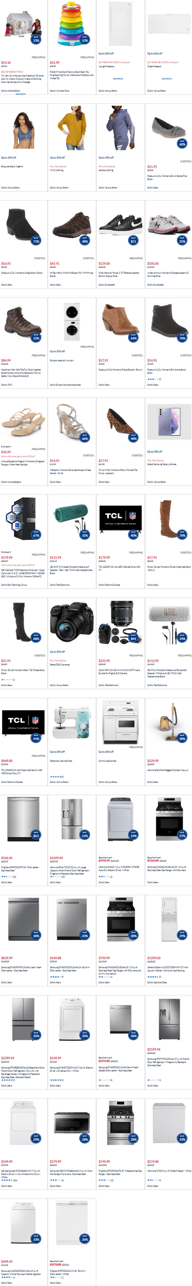This screenshot has height=1286, width=192.
Task: Click the 66% save badge on the silver sandal
Action: click(84, 438)
